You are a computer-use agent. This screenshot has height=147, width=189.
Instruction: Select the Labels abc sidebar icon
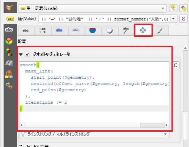[9, 29]
